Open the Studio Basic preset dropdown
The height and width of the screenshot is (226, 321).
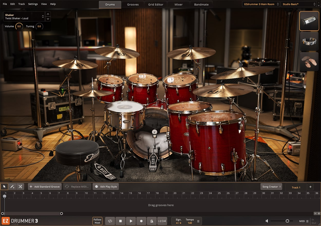click(299, 4)
